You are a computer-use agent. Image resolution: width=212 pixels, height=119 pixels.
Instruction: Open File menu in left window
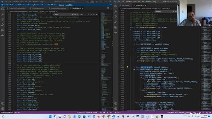tap(6, 2)
